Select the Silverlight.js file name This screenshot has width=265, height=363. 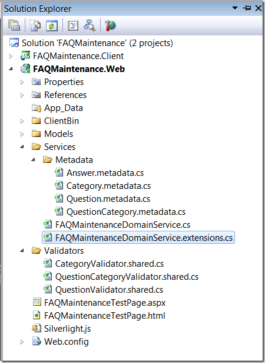pos(68,329)
